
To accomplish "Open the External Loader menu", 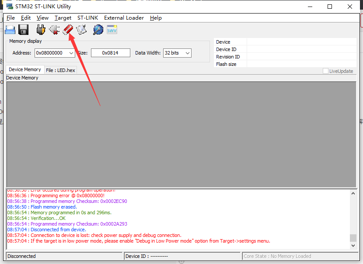I will 124,18.
